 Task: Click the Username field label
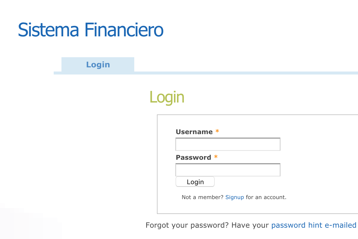pos(194,132)
